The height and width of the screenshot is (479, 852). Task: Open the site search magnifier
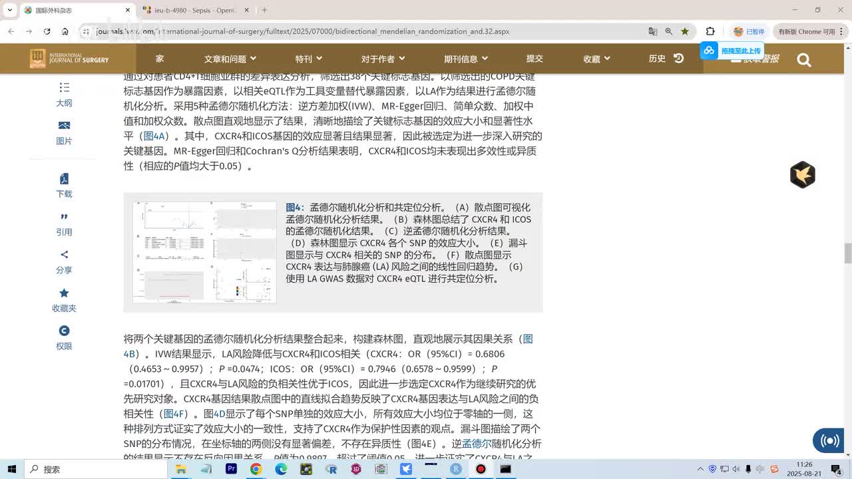pos(804,60)
